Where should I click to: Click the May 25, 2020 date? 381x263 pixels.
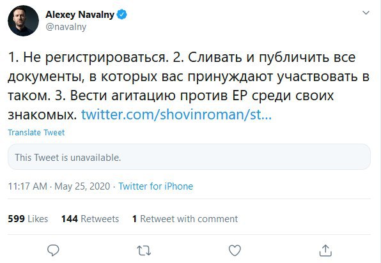point(82,186)
